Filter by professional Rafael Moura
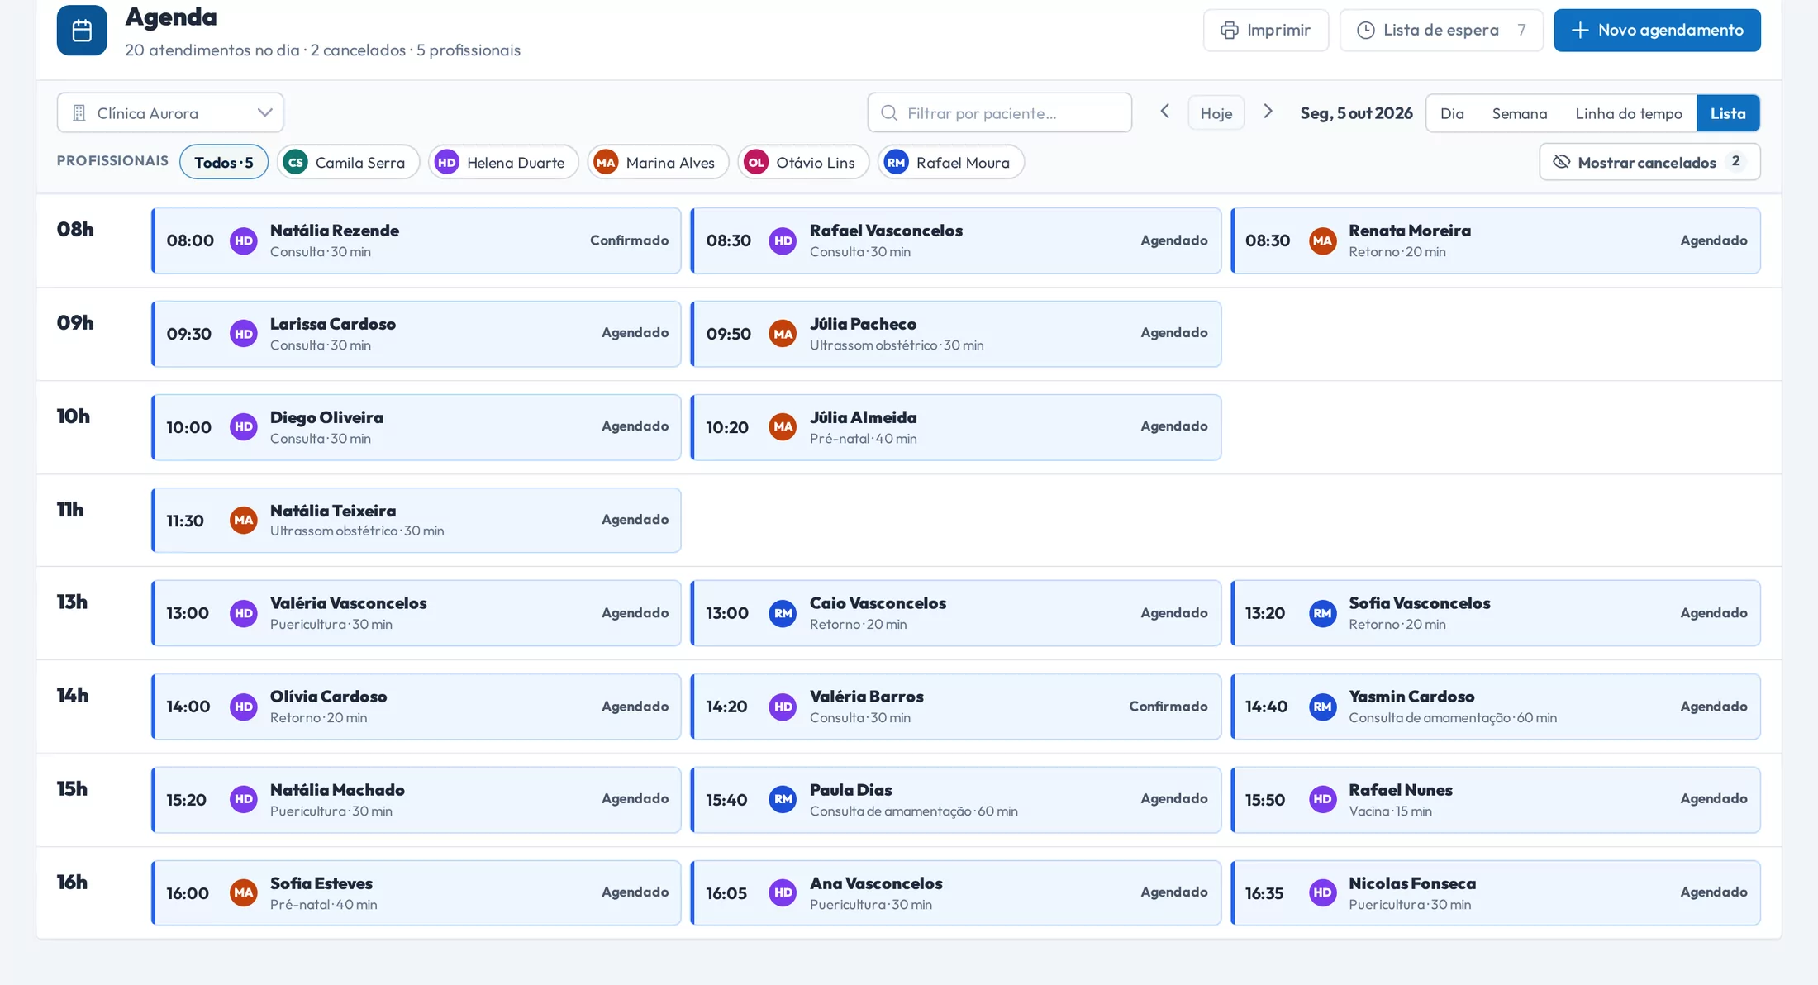1818x985 pixels. [951, 162]
